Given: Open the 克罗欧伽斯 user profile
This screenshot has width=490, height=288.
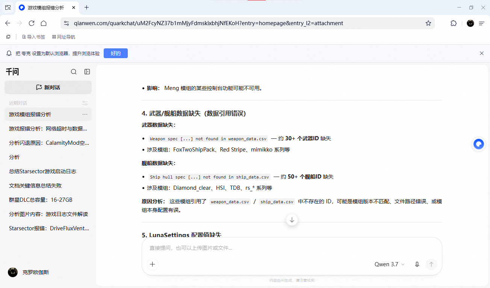Looking at the screenshot, I should (29, 272).
